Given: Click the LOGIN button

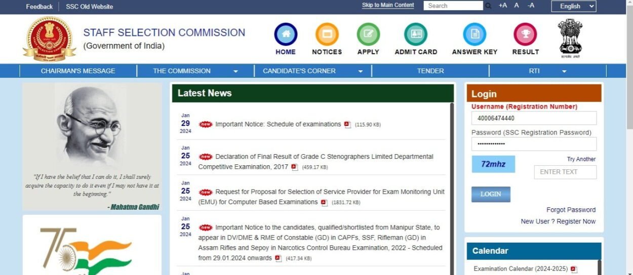Looking at the screenshot, I should coord(491,194).
